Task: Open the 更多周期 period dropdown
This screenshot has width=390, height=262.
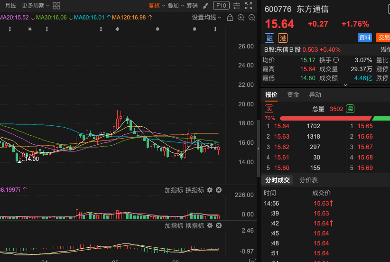Action: pos(36,6)
